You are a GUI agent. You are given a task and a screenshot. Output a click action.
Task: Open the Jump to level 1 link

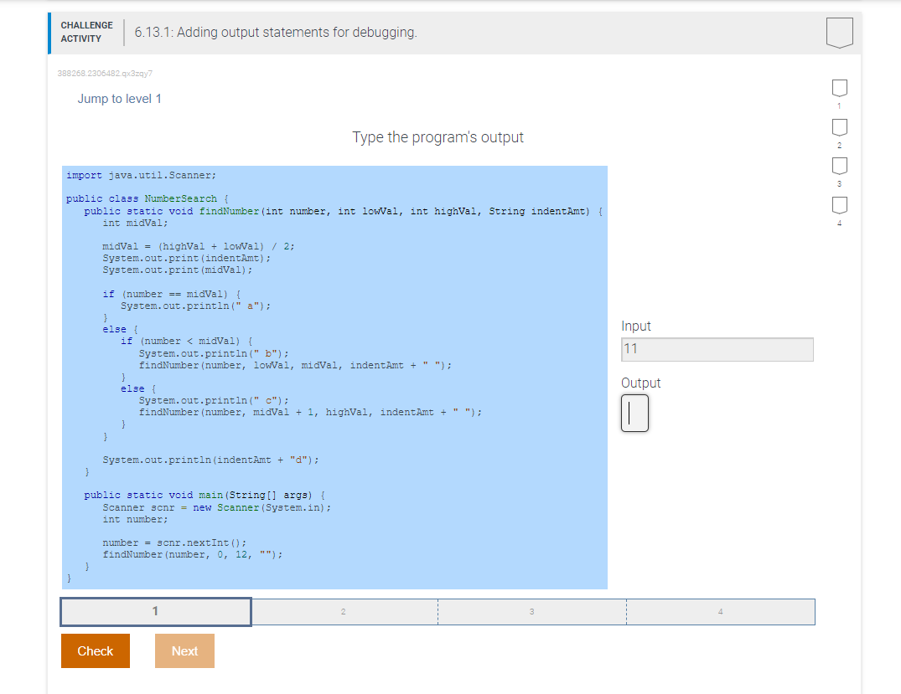coord(119,98)
